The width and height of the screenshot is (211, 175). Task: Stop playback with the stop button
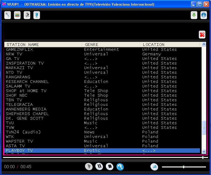[x=110, y=166]
